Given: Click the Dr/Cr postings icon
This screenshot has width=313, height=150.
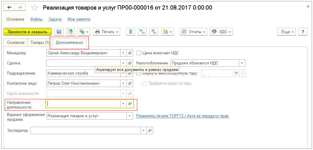Looking at the screenshot, I should [x=142, y=32].
